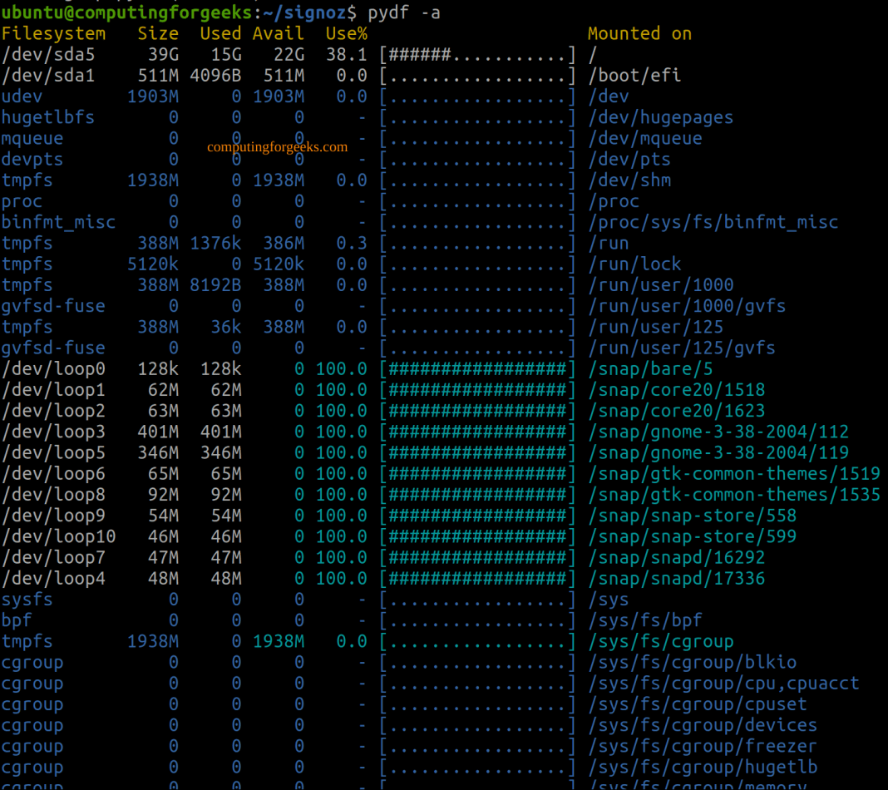This screenshot has height=790, width=888.
Task: Click the /sys/fs/cgroup/cpu,cpuacct path
Action: tap(723, 683)
